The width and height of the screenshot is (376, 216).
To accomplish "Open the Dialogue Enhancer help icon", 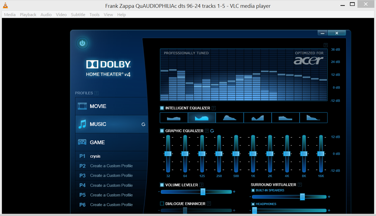I will pyautogui.click(x=209, y=203).
